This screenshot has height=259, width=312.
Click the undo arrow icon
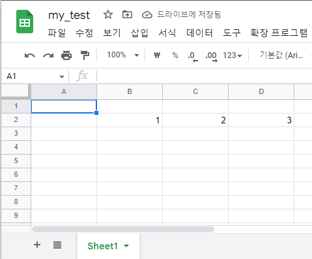[30, 55]
